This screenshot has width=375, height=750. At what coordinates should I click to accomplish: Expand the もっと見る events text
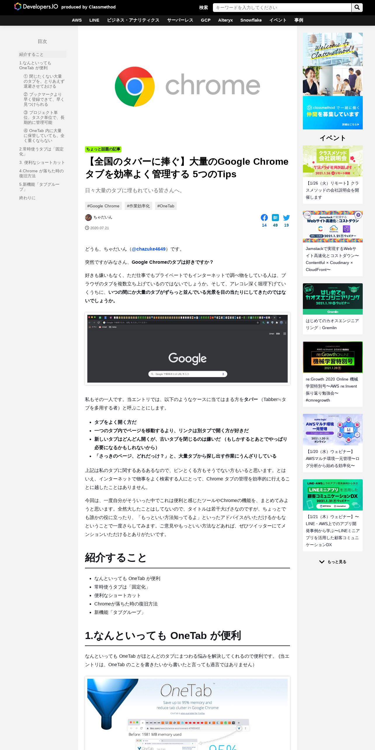(337, 562)
